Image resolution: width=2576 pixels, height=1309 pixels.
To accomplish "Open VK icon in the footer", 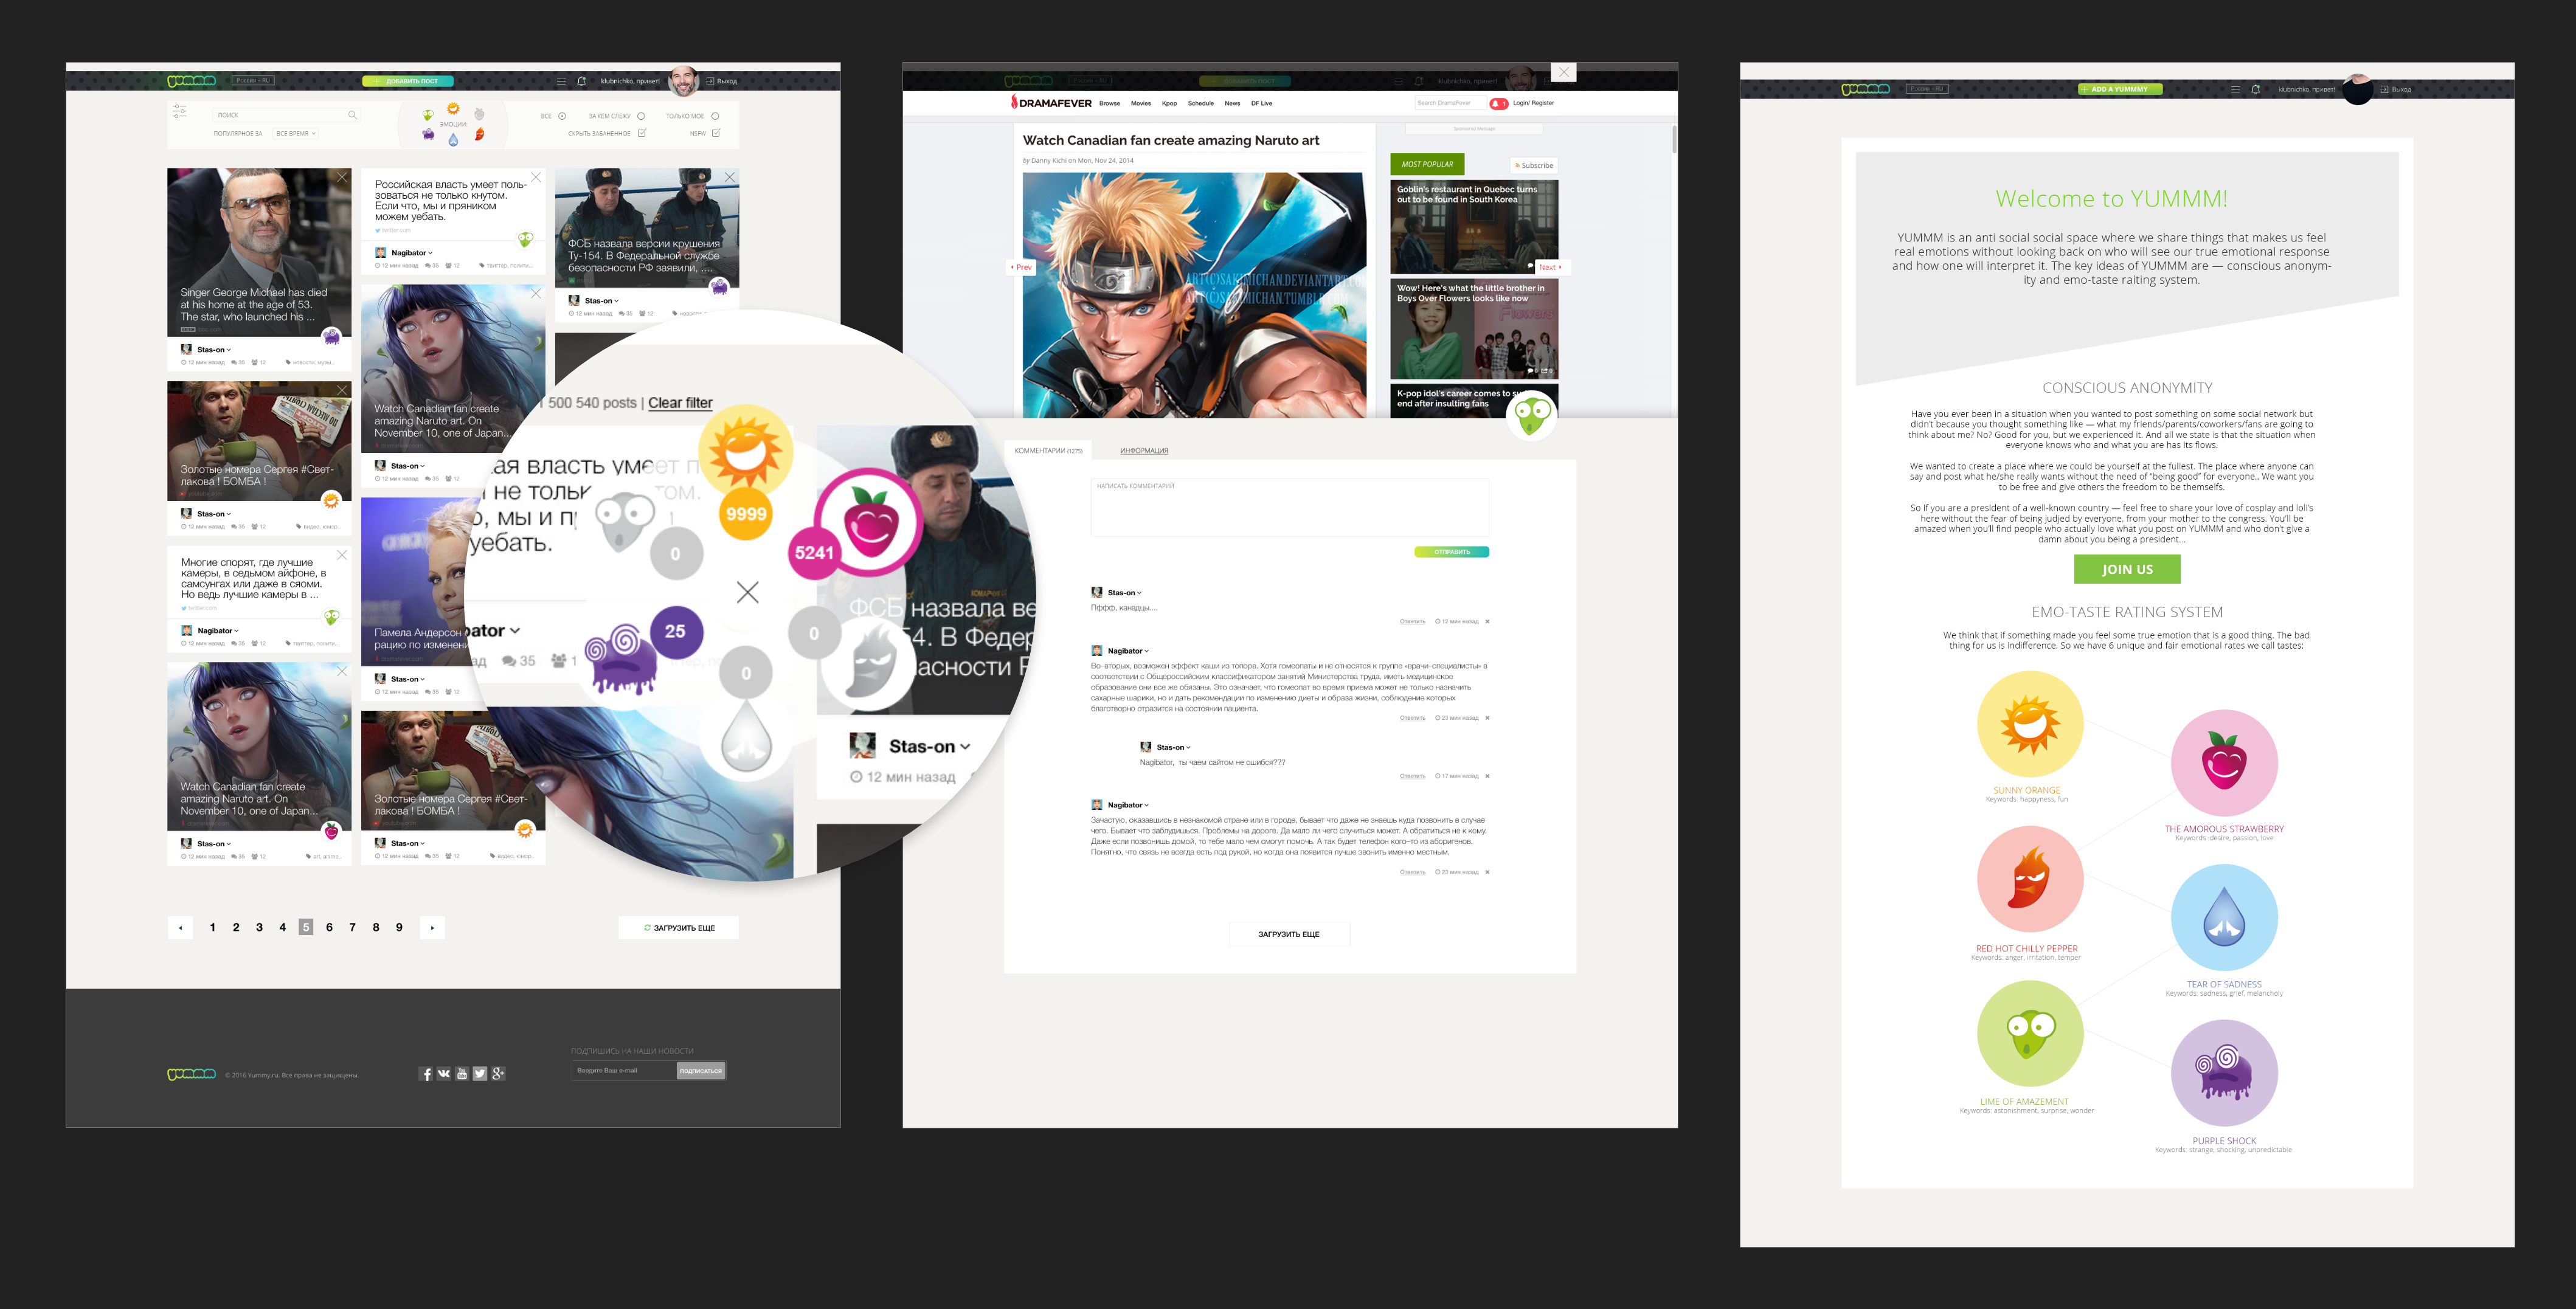I will [x=444, y=1074].
